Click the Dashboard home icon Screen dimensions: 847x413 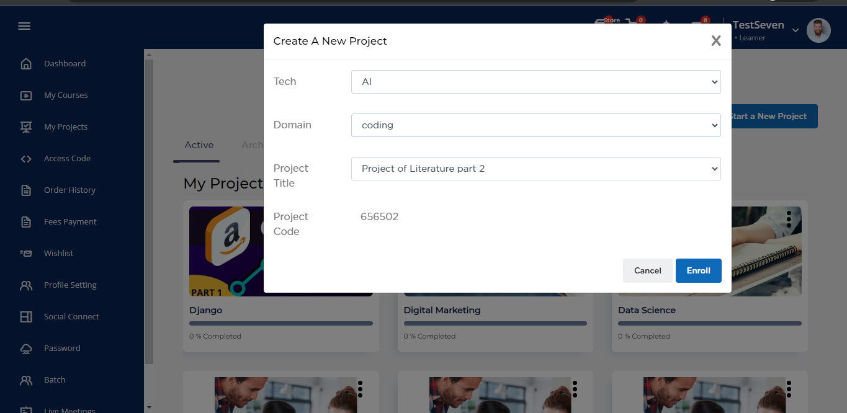point(26,64)
